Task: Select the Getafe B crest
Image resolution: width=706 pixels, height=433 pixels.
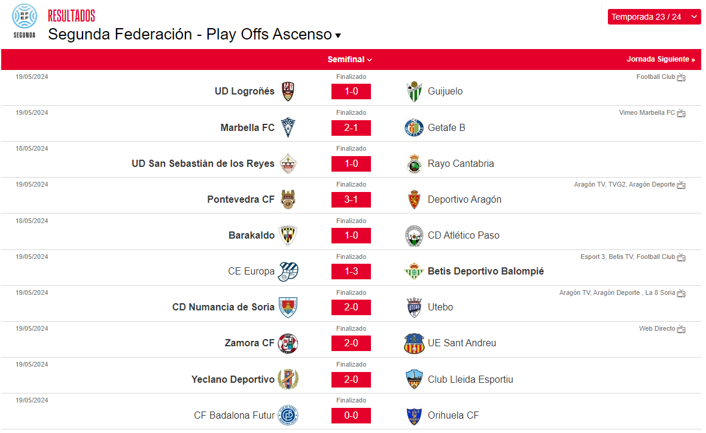Action: pos(414,128)
